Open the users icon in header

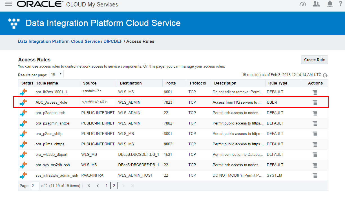tap(317, 4)
